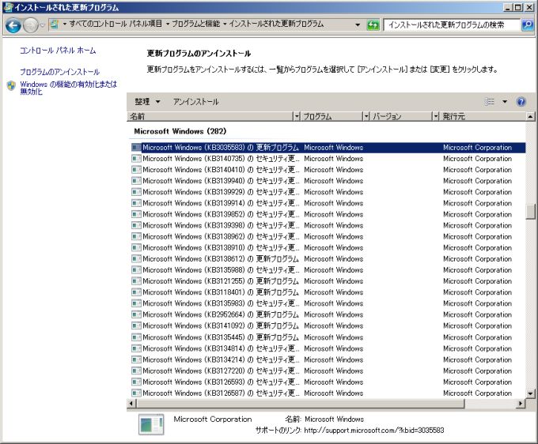Viewport: 538px width, 444px height.
Task: Open the 整理 menu
Action: click(147, 102)
